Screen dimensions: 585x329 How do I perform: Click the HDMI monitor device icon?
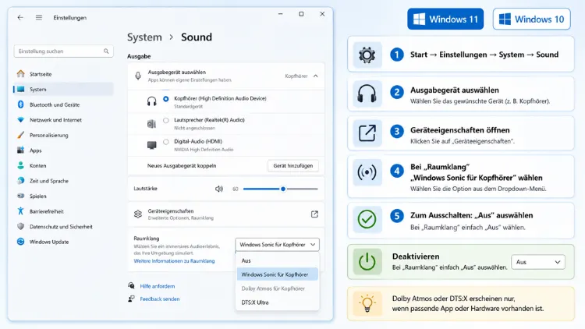point(151,145)
